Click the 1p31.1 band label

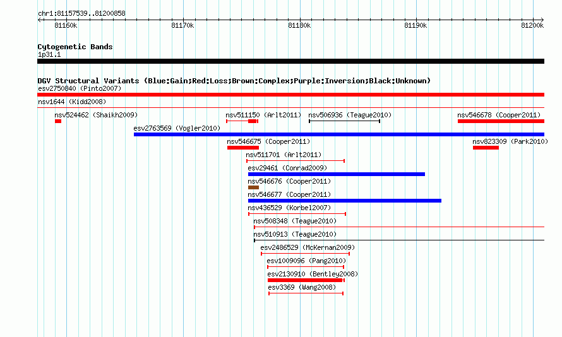(x=49, y=54)
